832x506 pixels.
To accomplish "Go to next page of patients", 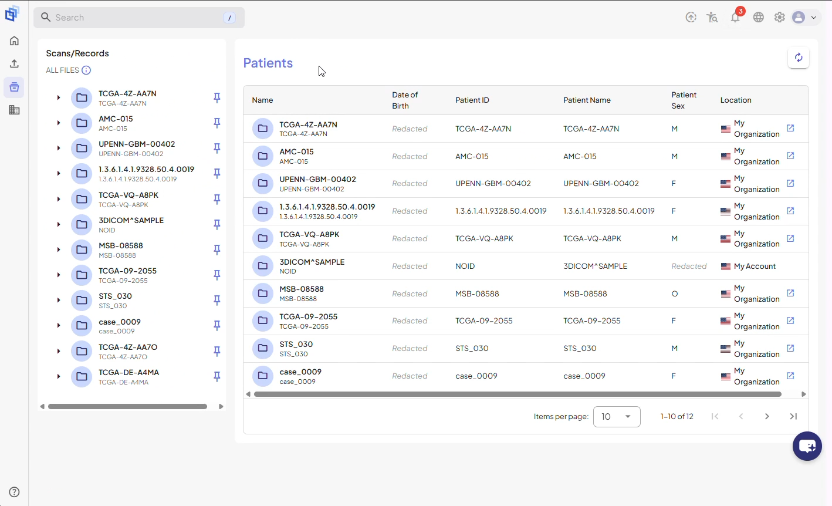I will coord(767,417).
